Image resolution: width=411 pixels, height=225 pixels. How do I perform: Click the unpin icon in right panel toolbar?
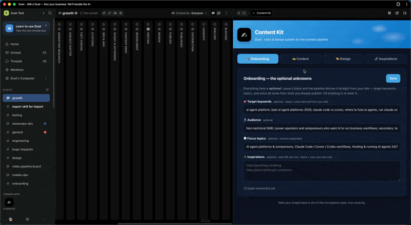pyautogui.click(x=389, y=13)
